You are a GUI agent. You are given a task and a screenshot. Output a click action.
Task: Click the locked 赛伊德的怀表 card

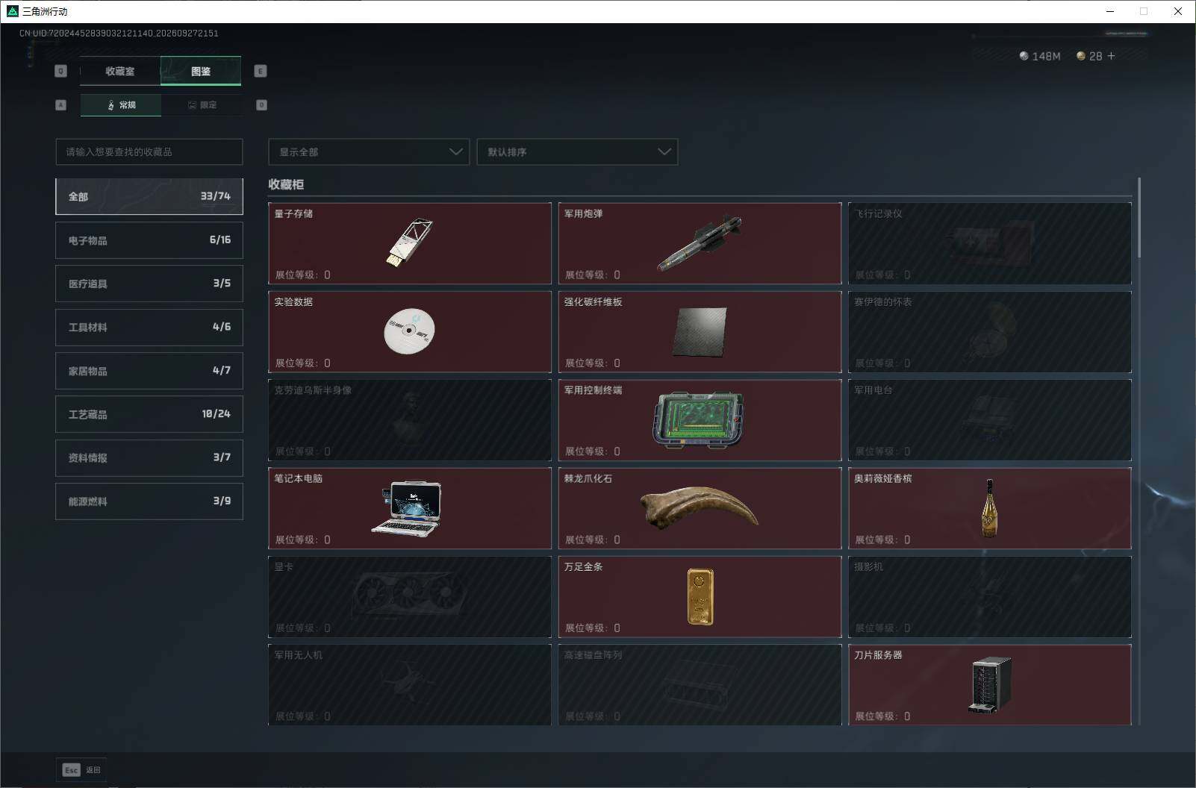pyautogui.click(x=990, y=331)
